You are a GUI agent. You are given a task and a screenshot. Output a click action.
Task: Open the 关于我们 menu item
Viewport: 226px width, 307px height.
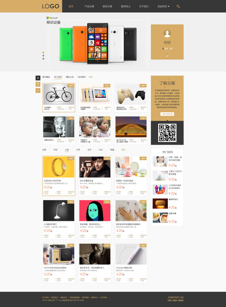[x=144, y=6]
